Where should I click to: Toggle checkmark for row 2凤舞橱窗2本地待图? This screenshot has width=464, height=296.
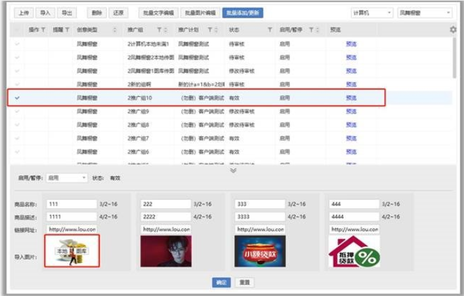pyautogui.click(x=17, y=58)
